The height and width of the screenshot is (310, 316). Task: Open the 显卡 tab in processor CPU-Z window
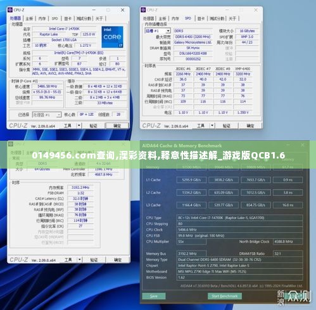[68, 18]
